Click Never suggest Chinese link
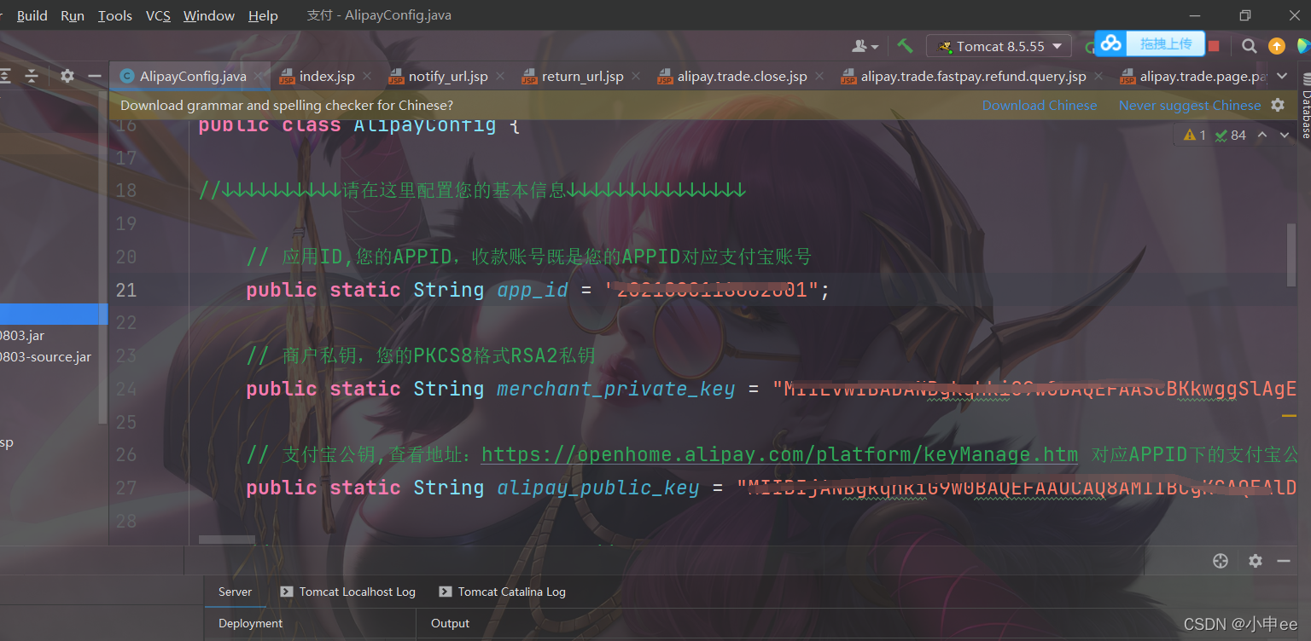 pos(1189,106)
